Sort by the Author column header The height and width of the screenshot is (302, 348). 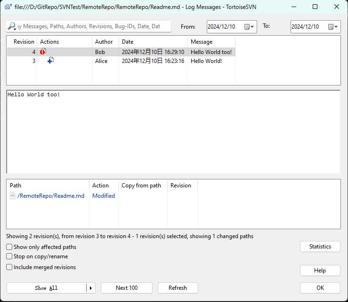pyautogui.click(x=105, y=42)
